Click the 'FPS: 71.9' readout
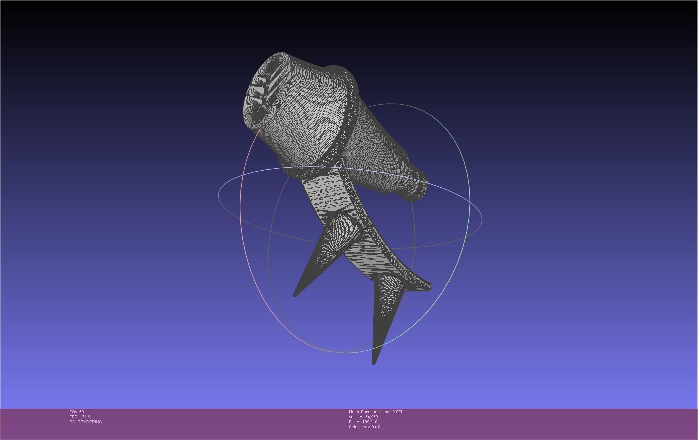Image resolution: width=698 pixels, height=440 pixels. click(80, 417)
